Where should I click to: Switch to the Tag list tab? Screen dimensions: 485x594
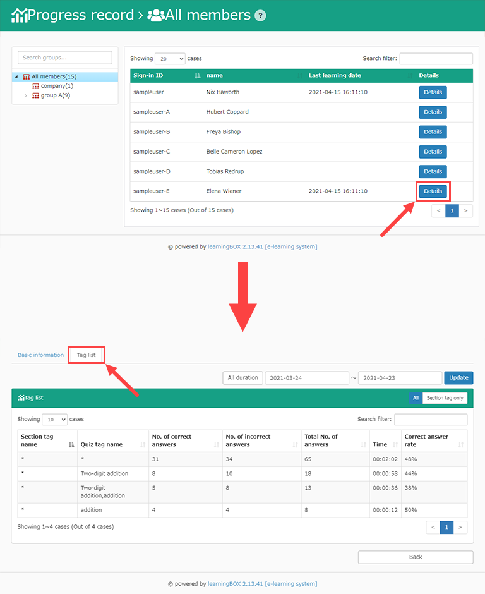click(86, 355)
